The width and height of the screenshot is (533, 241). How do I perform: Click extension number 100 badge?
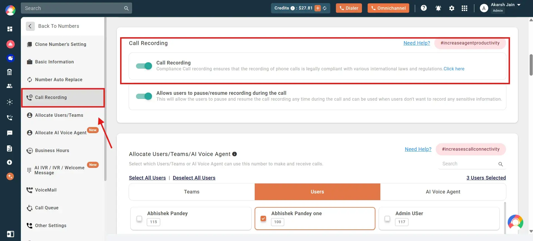277,222
